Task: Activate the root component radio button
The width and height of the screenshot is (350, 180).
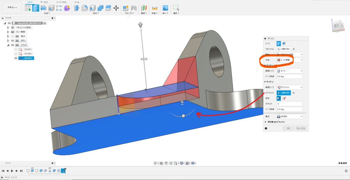Action: tap(45, 23)
